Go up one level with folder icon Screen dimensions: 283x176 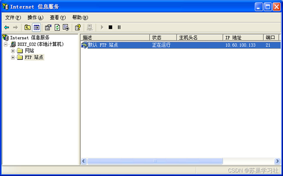click(x=27, y=27)
